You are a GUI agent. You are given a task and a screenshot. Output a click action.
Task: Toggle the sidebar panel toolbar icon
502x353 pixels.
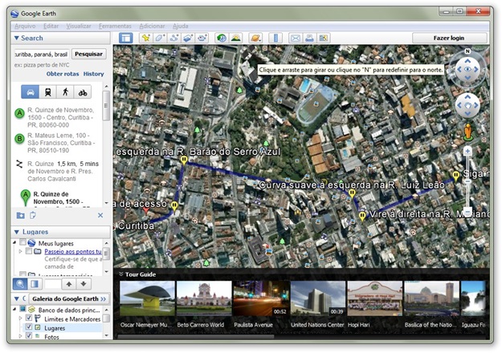[x=126, y=38]
